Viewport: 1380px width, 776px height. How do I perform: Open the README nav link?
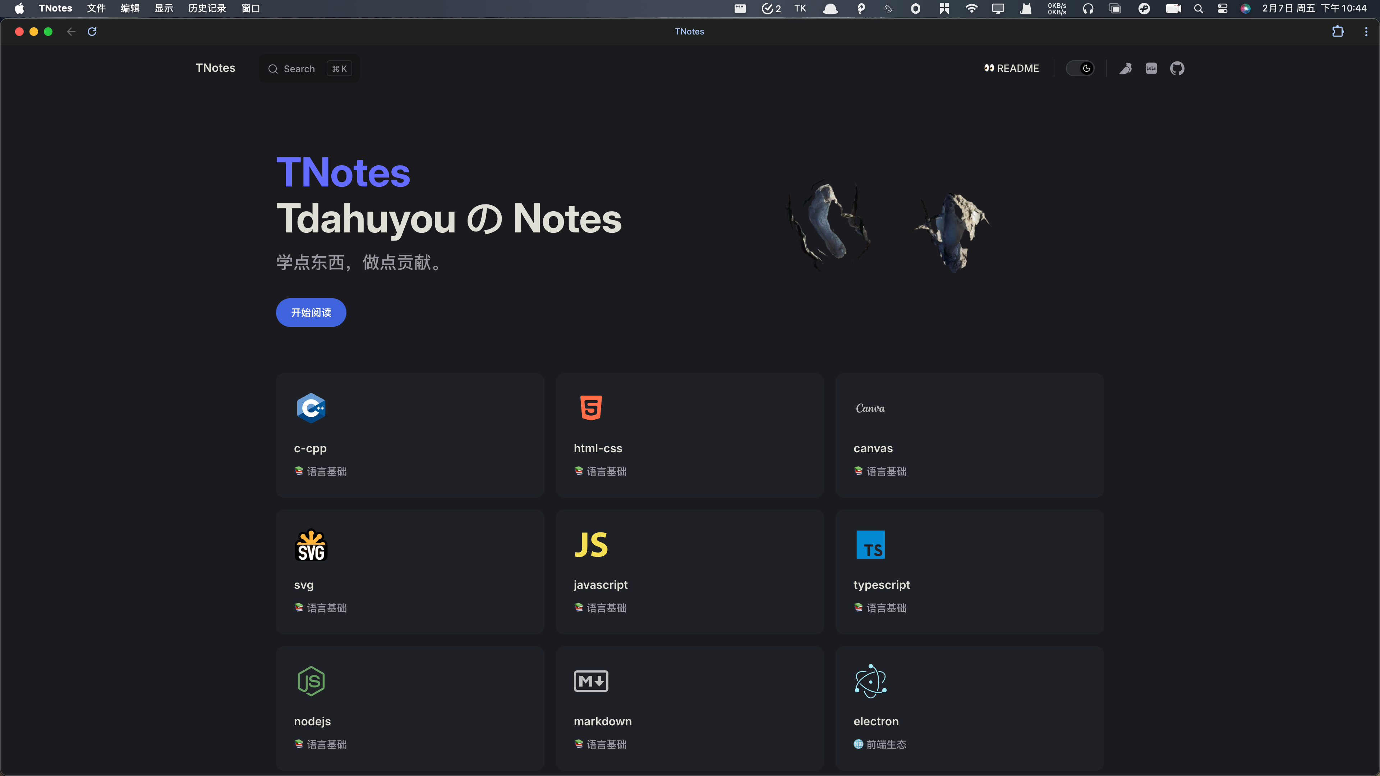tap(1011, 69)
